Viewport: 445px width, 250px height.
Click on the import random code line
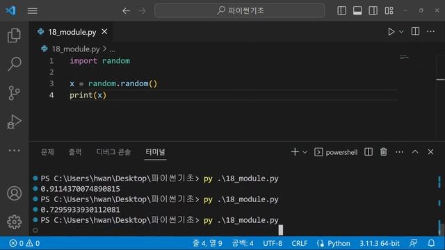99,61
